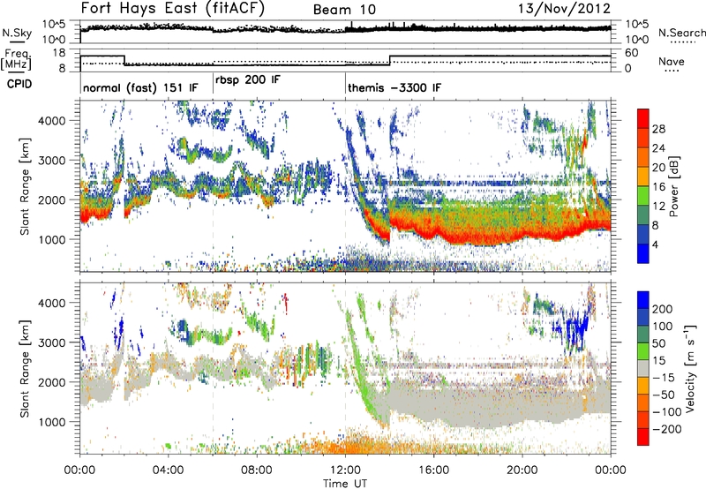Viewport: 706px width, 489px height.
Task: Click the red top segment of Power colorbar
Action: click(643, 118)
